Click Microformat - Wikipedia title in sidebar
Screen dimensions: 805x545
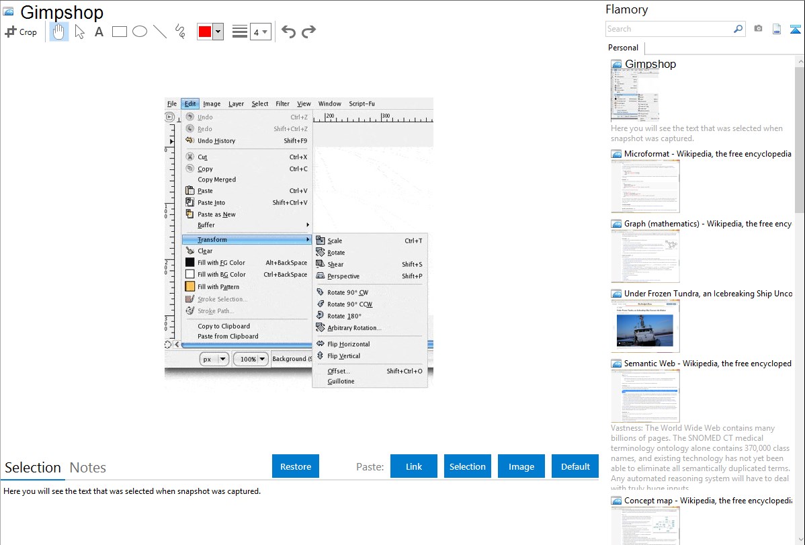708,154
